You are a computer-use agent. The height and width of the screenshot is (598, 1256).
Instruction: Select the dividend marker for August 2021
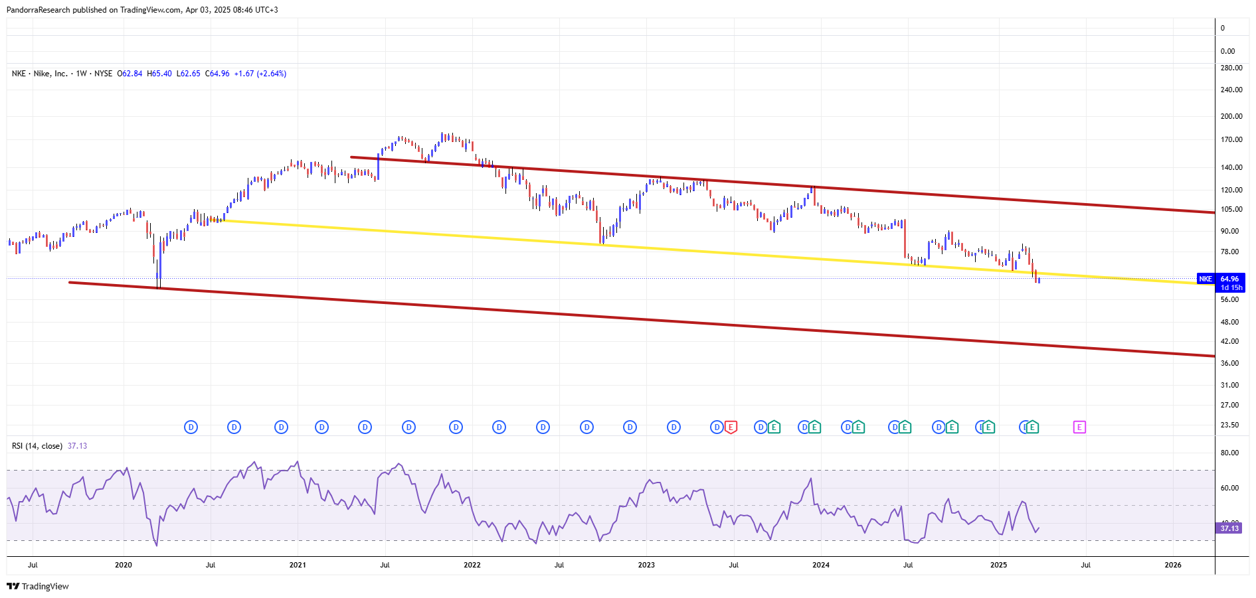[x=409, y=427]
